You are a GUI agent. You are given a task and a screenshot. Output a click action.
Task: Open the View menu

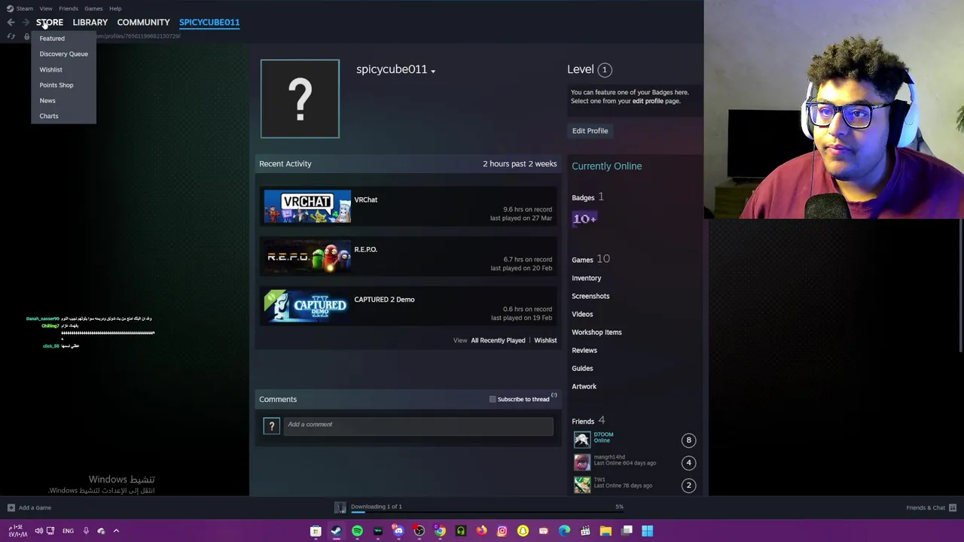[x=46, y=8]
